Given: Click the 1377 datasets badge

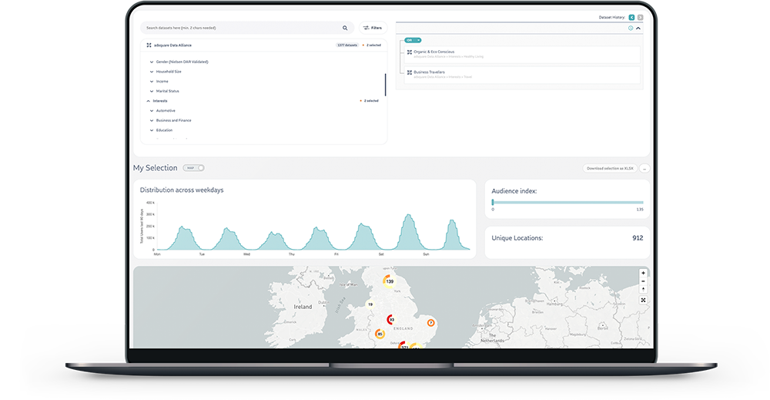Looking at the screenshot, I should pos(347,45).
